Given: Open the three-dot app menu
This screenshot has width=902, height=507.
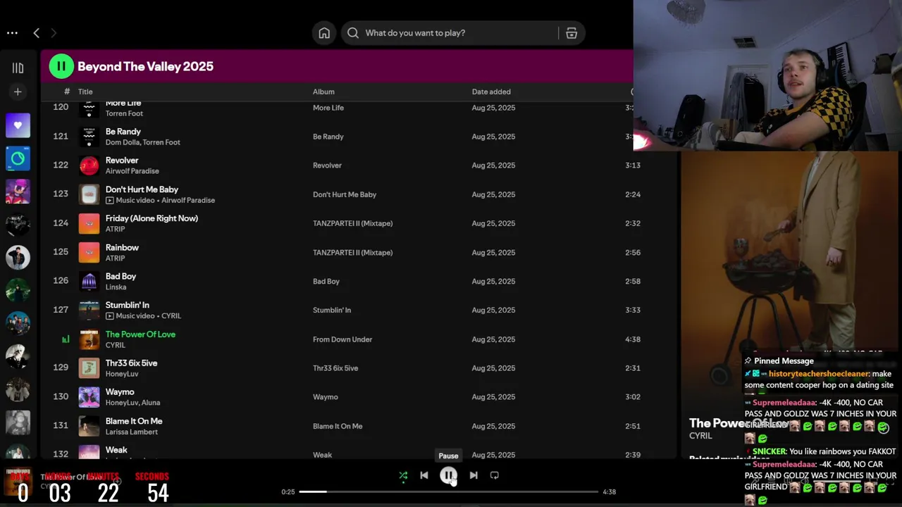Looking at the screenshot, I should pyautogui.click(x=12, y=33).
